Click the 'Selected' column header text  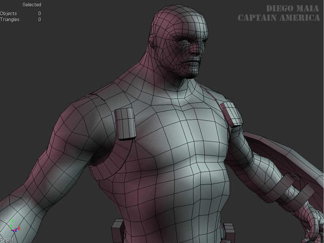(x=32, y=5)
